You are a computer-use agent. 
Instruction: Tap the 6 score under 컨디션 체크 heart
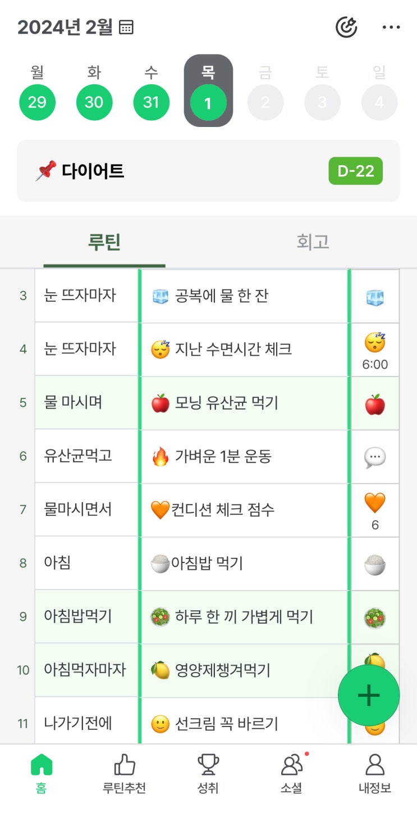pos(375,525)
